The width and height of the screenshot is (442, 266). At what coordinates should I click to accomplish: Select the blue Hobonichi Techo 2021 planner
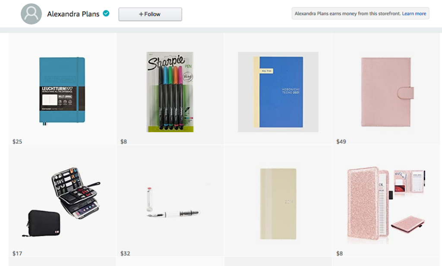(x=278, y=92)
